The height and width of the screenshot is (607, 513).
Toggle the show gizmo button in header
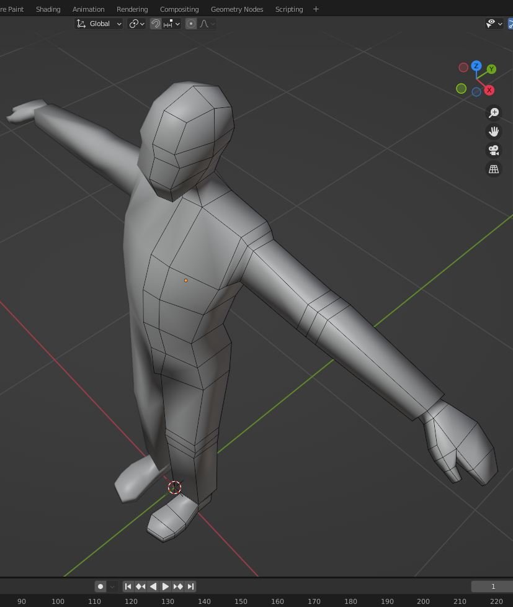pos(511,24)
